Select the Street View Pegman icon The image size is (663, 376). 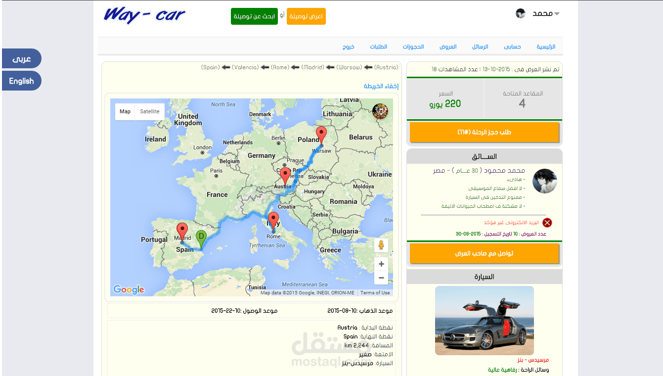[381, 245]
